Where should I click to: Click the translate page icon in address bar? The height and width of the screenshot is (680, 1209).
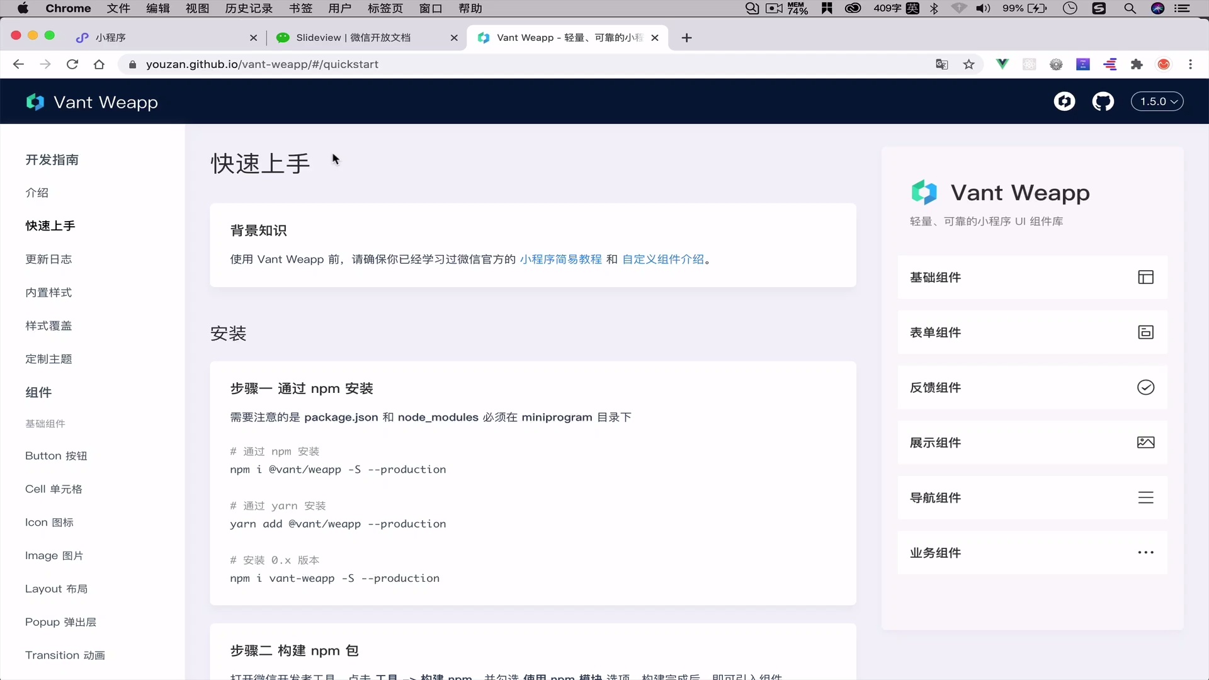pyautogui.click(x=942, y=64)
